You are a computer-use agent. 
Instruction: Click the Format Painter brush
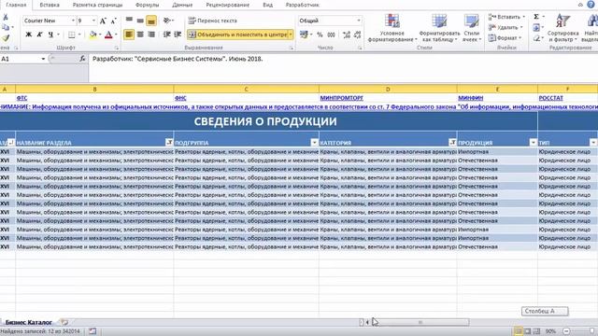point(6,37)
